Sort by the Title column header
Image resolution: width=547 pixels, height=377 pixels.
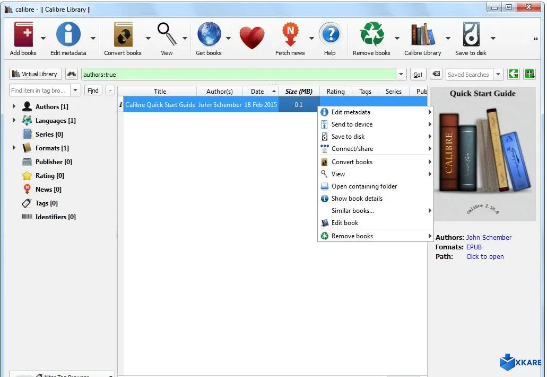tap(160, 92)
